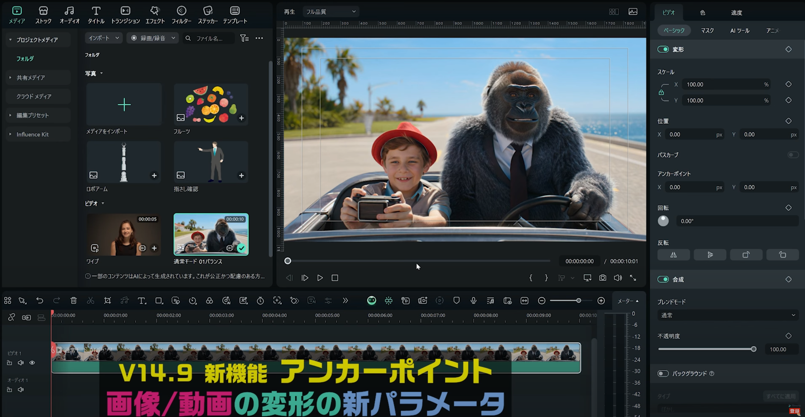This screenshot has height=417, width=805.
Task: Switch to the 色 properties tab
Action: [x=702, y=13]
